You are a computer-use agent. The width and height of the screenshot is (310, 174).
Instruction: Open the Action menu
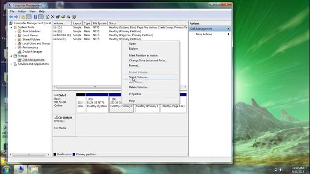click(22, 11)
